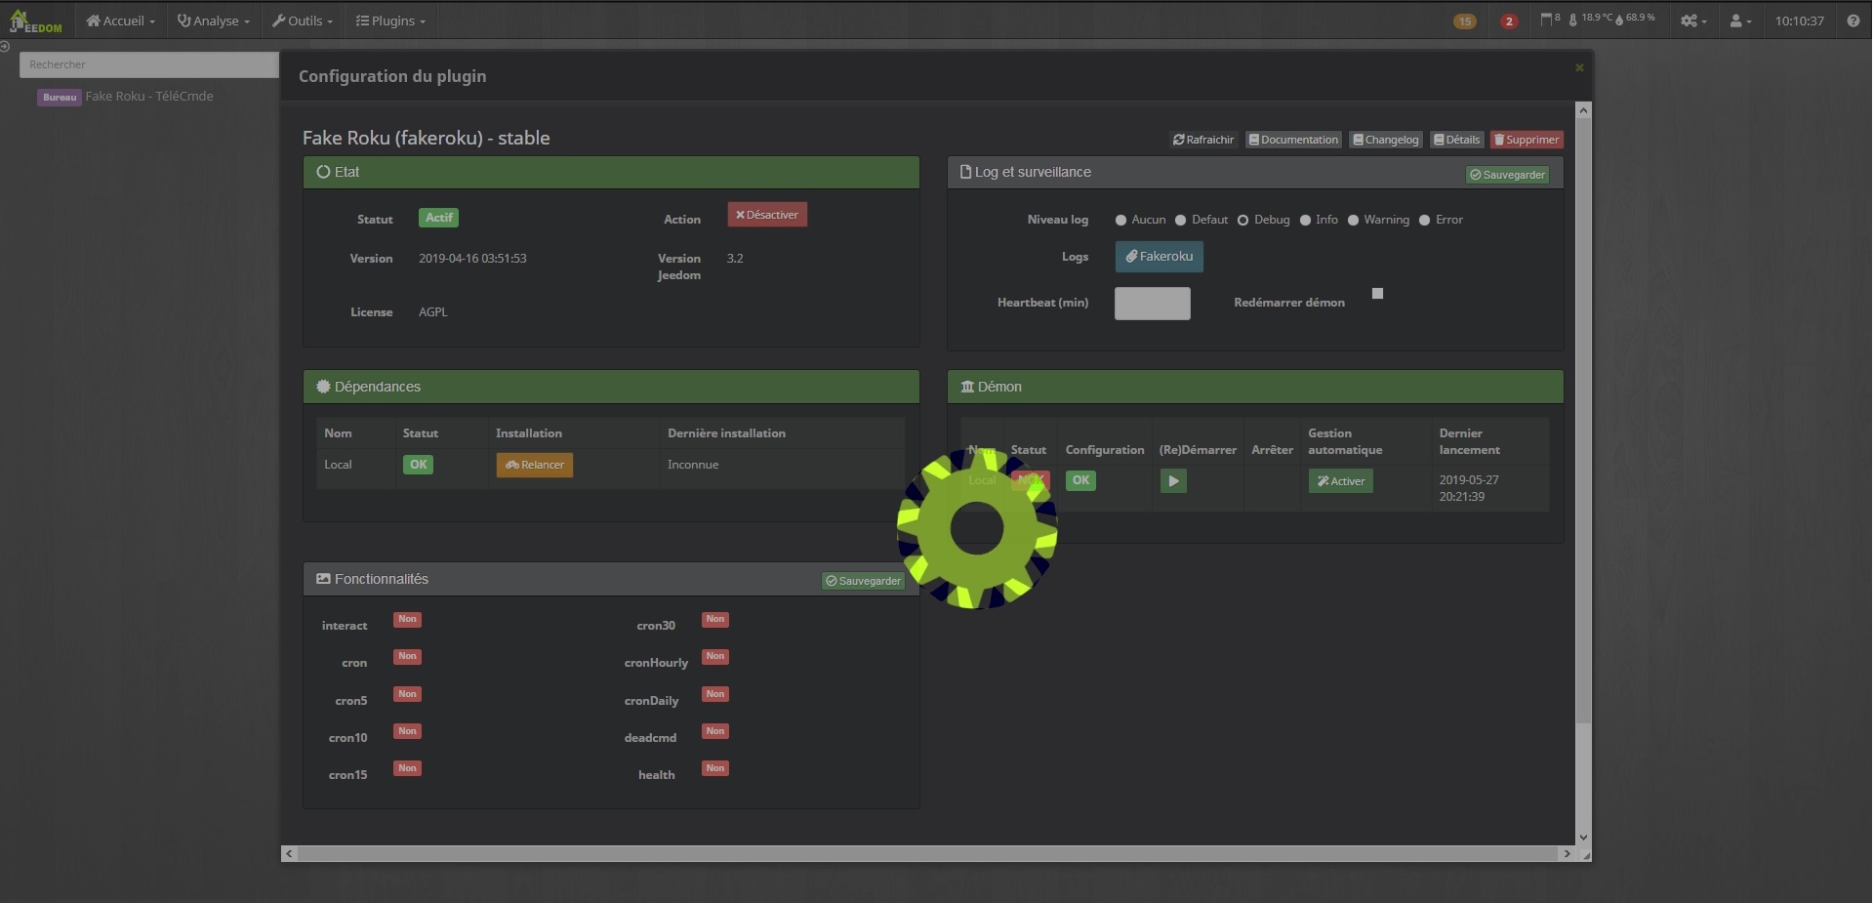Open the plugin Documentation

[1293, 140]
